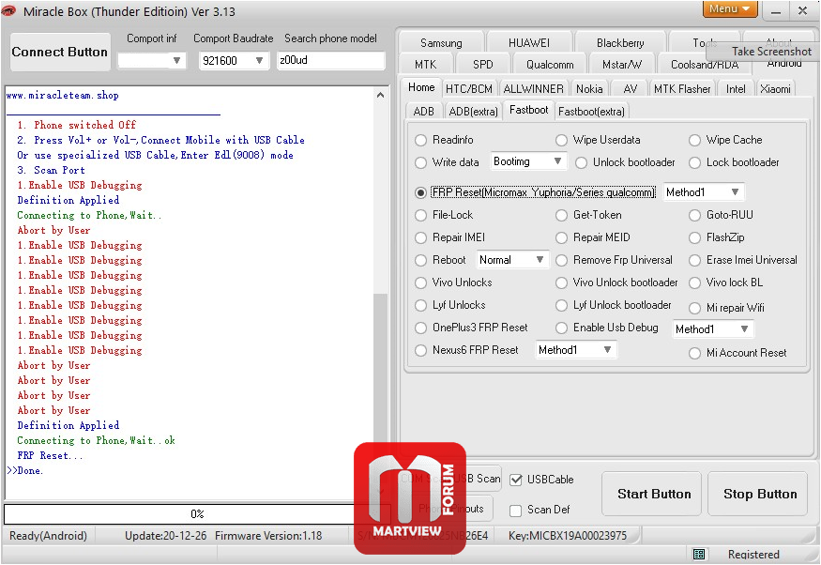The image size is (821, 565).
Task: Switch to the Samsung tab
Action: 441,43
